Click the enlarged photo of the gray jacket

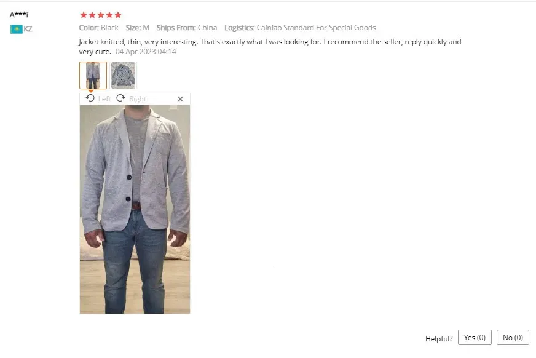[135, 209]
